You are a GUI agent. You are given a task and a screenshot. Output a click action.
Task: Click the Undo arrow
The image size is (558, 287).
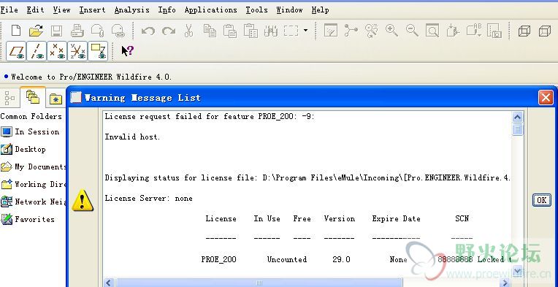point(148,31)
